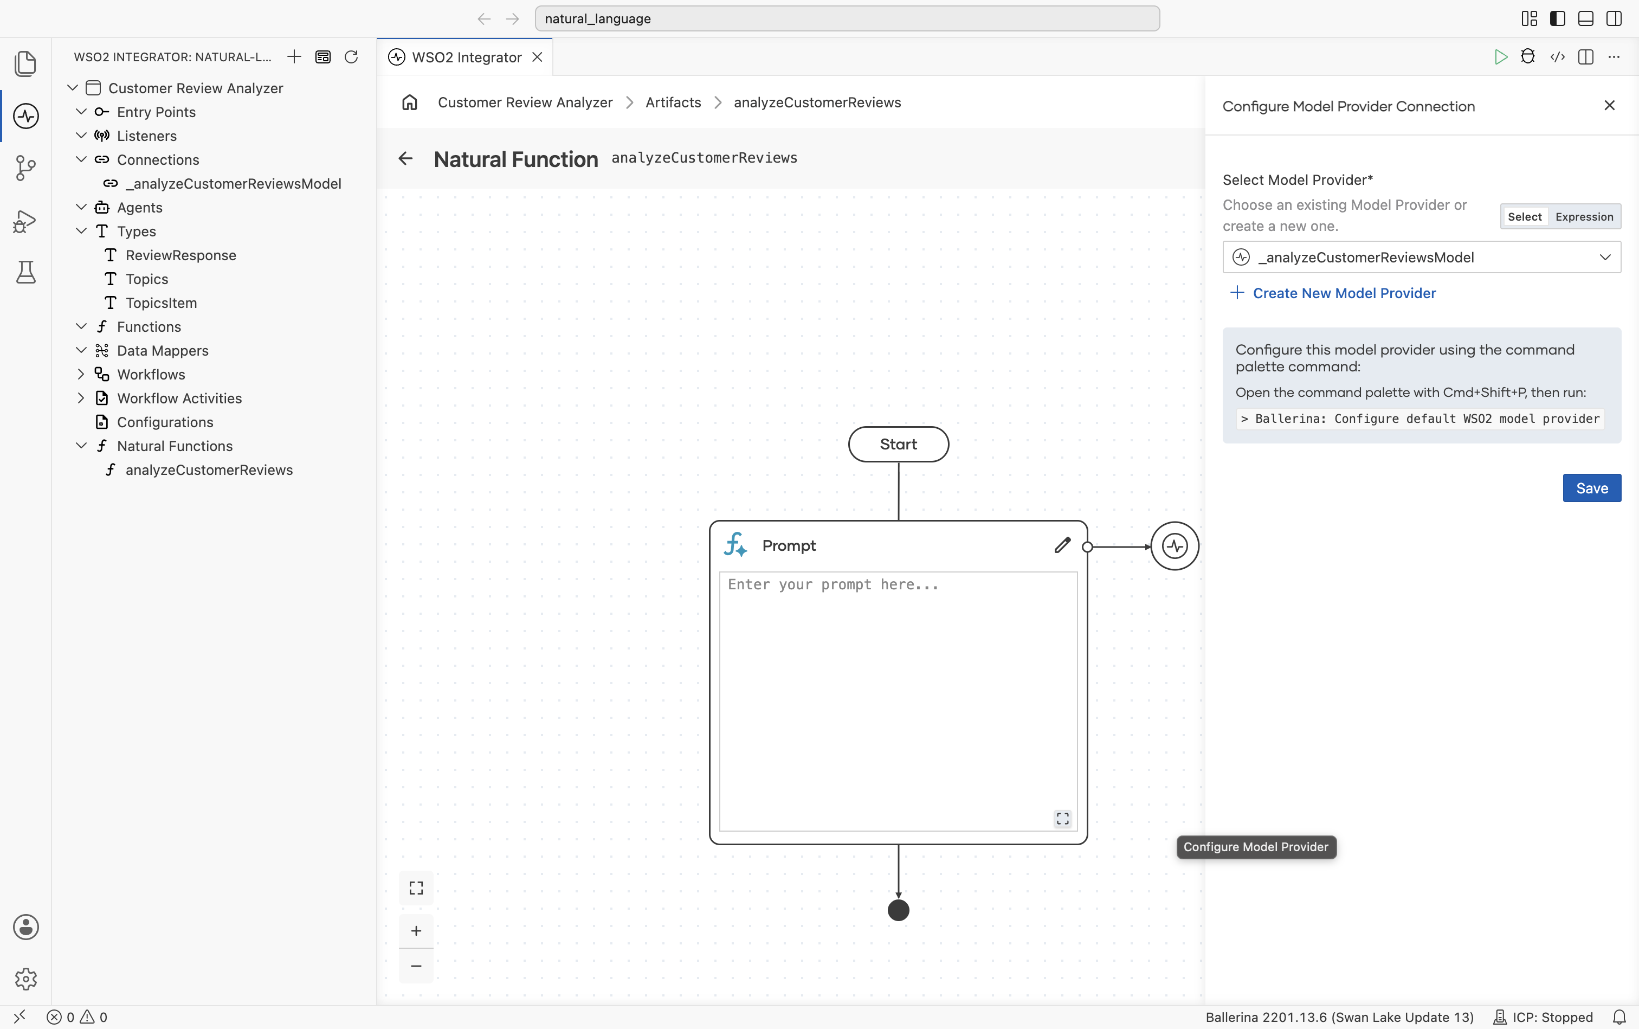Switch to Select mode for model provider

tap(1524, 216)
